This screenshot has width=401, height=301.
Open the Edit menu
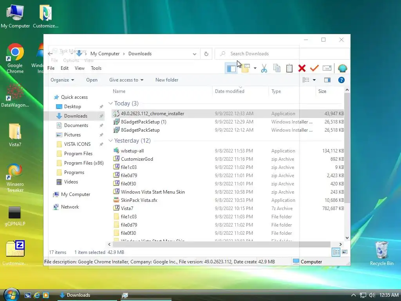pos(65,68)
